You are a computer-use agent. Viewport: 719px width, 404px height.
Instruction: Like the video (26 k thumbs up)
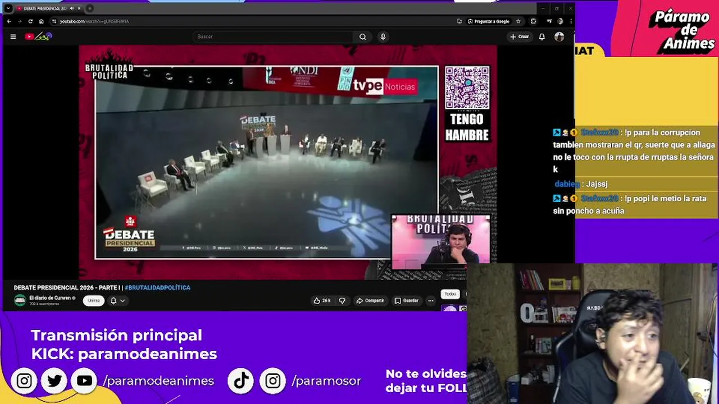pyautogui.click(x=323, y=301)
